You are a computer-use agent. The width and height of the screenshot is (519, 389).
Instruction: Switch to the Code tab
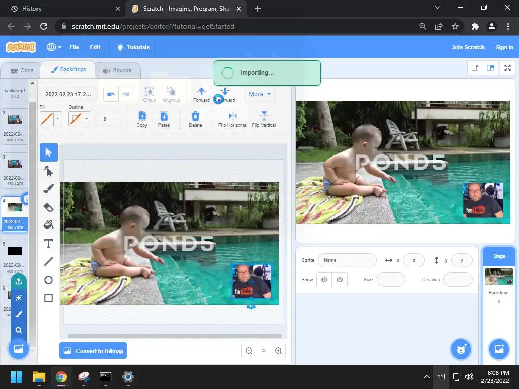click(22, 70)
